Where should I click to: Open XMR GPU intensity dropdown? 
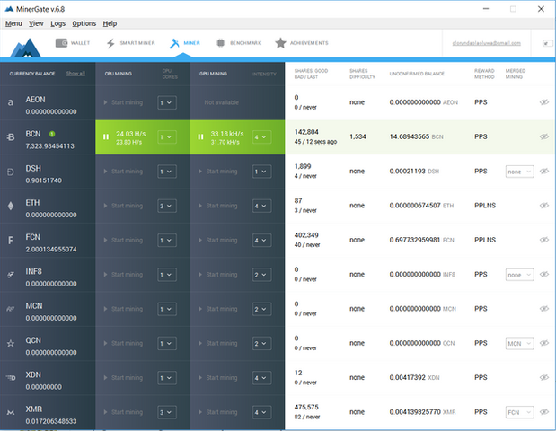pos(261,412)
